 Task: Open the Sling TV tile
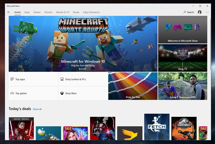(183, 58)
